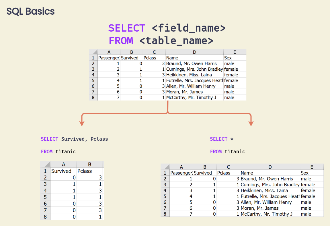This screenshot has height=226, width=330.
Task: Click the 'SELECT Survived, Pclass' query text
Action: [x=74, y=139]
